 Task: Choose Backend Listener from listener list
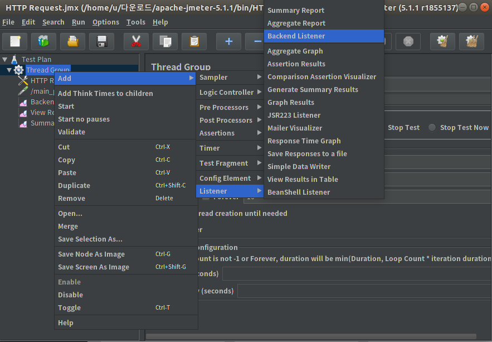(324, 36)
